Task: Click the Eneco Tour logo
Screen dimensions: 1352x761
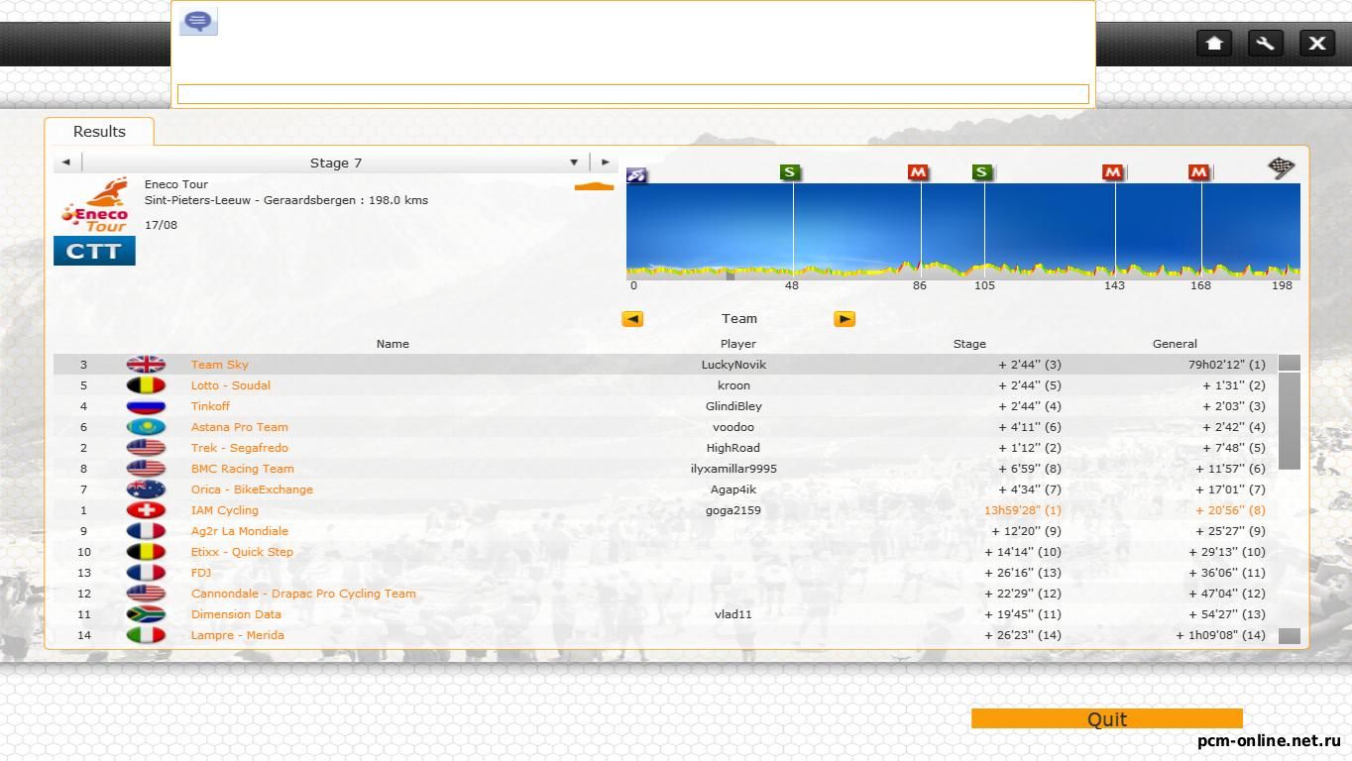Action: (94, 205)
